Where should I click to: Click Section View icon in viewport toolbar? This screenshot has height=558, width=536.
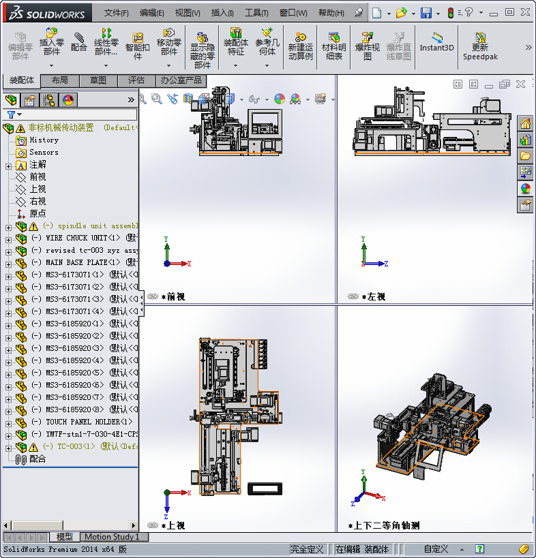coord(188,99)
